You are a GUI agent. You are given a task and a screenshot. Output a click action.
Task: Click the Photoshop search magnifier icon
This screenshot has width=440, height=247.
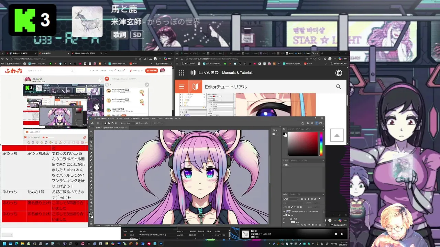pos(312,123)
